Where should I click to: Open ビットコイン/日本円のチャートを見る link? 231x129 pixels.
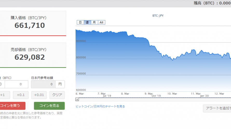(x=100, y=107)
